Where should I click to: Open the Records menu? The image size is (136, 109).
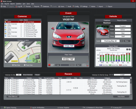pos(7,4)
